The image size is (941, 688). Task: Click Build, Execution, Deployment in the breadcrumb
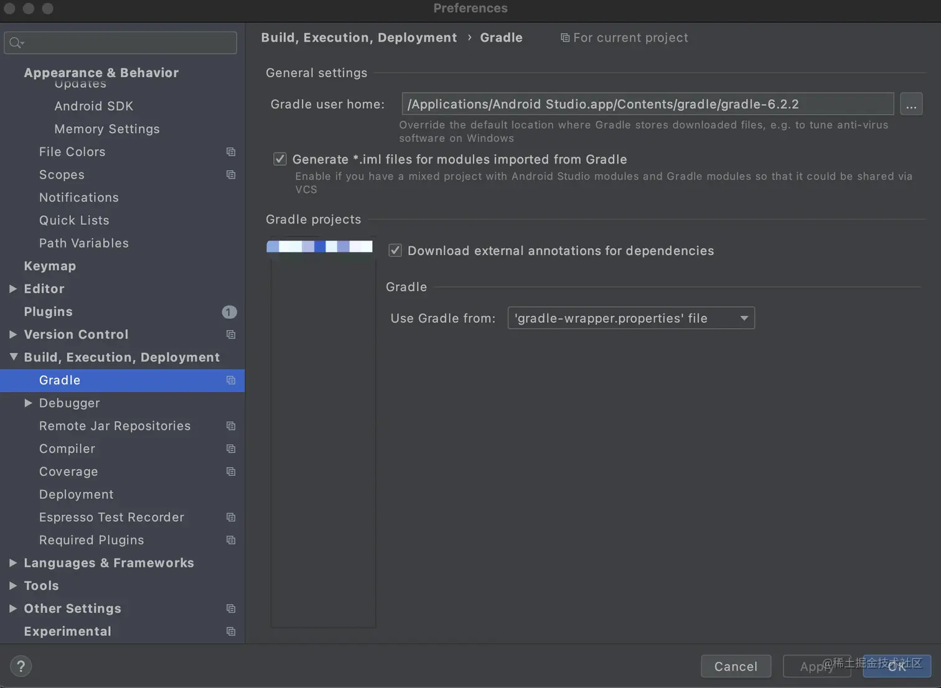pyautogui.click(x=359, y=38)
